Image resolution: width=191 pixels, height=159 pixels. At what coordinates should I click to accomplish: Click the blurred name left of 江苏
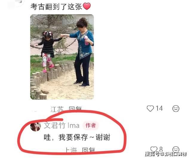point(37,111)
